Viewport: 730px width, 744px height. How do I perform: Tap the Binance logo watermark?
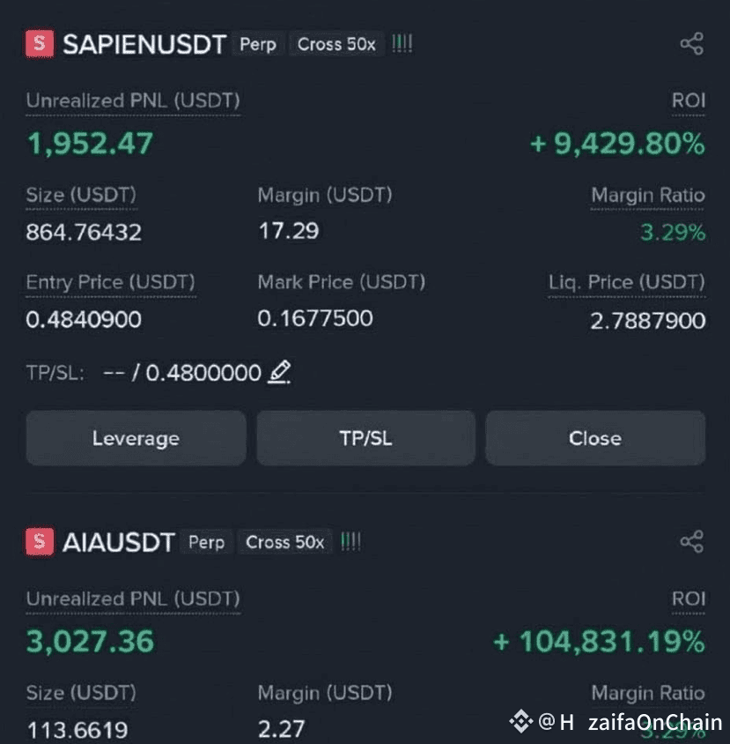pyautogui.click(x=521, y=722)
